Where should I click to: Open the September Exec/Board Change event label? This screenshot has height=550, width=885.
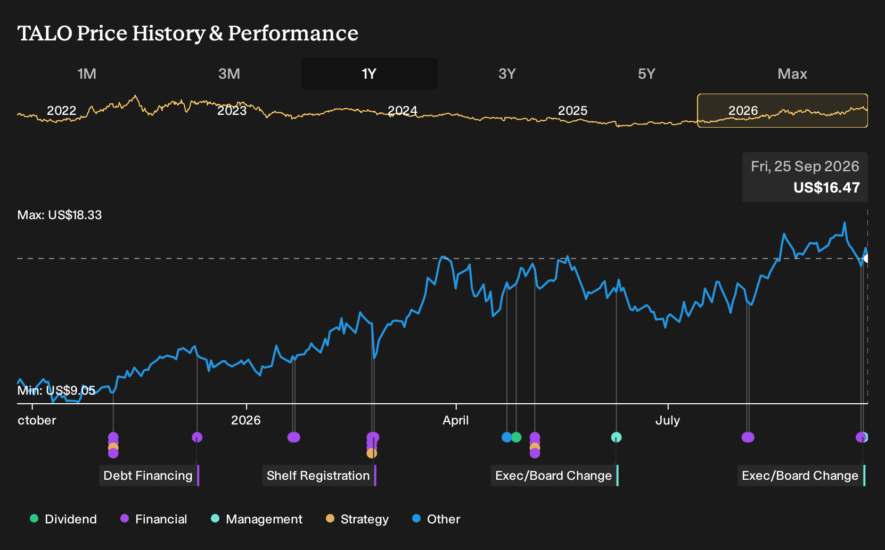point(801,476)
